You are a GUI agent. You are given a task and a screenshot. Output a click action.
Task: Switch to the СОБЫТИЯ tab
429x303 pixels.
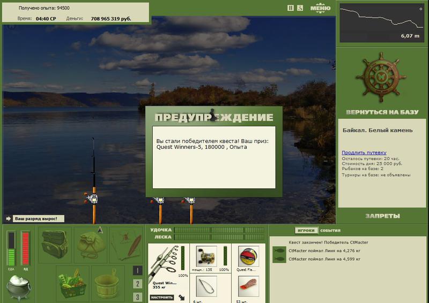[x=330, y=231]
